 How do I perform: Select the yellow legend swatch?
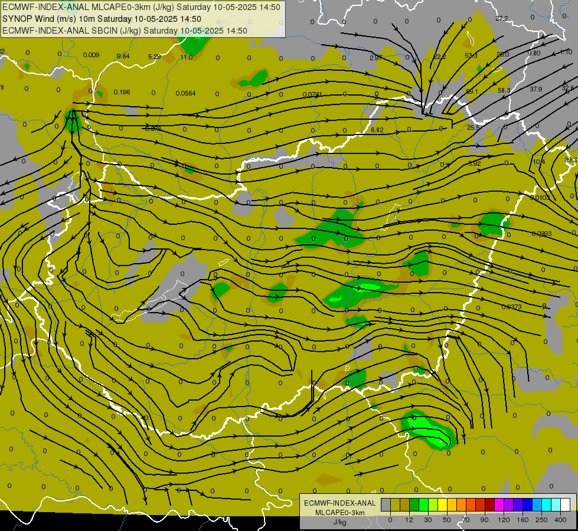(x=442, y=505)
